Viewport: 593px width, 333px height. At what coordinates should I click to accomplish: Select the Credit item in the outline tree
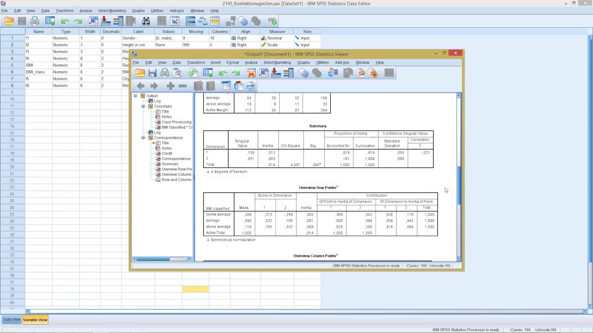(x=167, y=154)
